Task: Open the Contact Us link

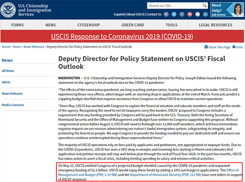Action: pyautogui.click(x=154, y=14)
